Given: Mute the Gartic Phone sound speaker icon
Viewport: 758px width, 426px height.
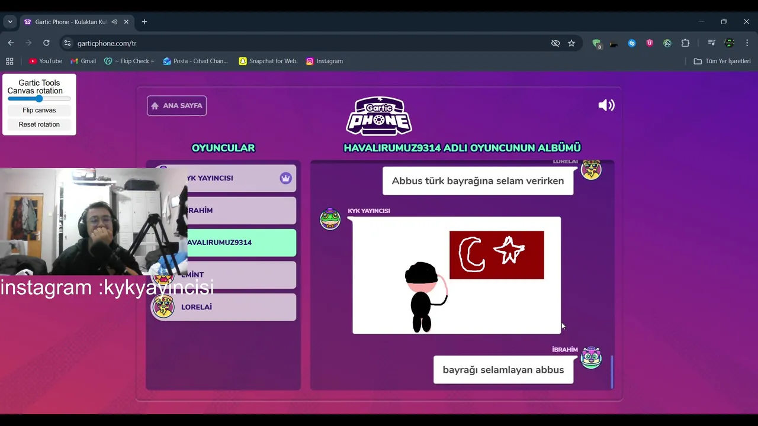Looking at the screenshot, I should 606,105.
